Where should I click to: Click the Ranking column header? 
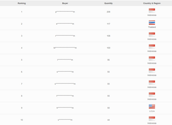22,3
